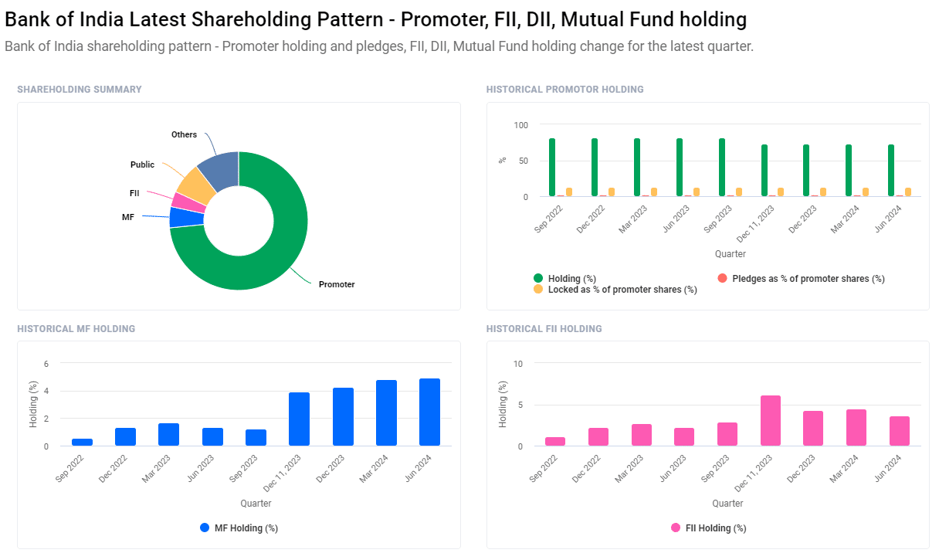The image size is (939, 553).
Task: Click the "Public" label beside the donut chart
Action: click(142, 165)
